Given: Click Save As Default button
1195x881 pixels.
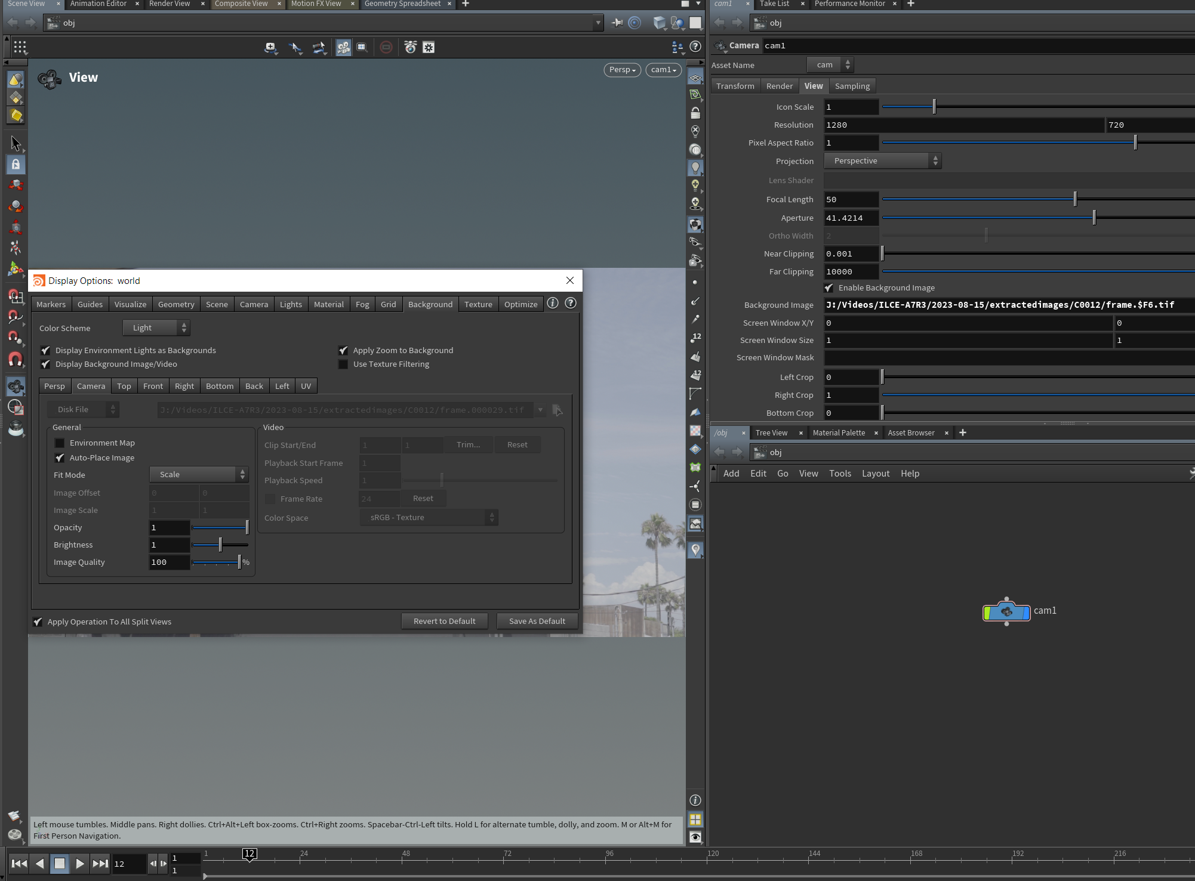Looking at the screenshot, I should [537, 621].
